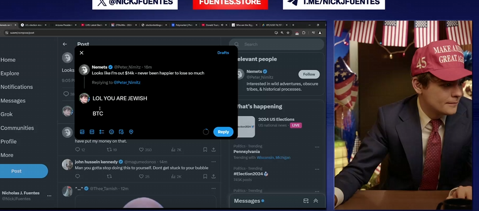Viewport: 479px width, 211px height.
Task: Reply icon on the 350-likes post
Action: 77,149
